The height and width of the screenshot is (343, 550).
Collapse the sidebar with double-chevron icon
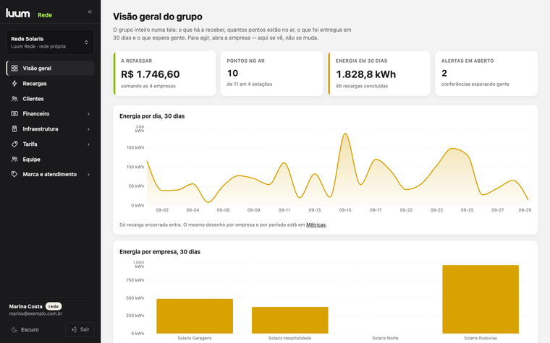[x=90, y=12]
